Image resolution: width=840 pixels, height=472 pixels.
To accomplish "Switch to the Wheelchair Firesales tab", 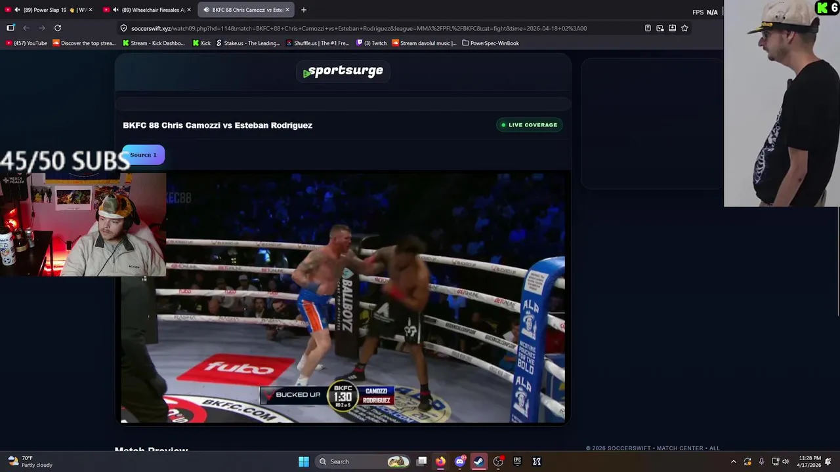I will 148,10.
